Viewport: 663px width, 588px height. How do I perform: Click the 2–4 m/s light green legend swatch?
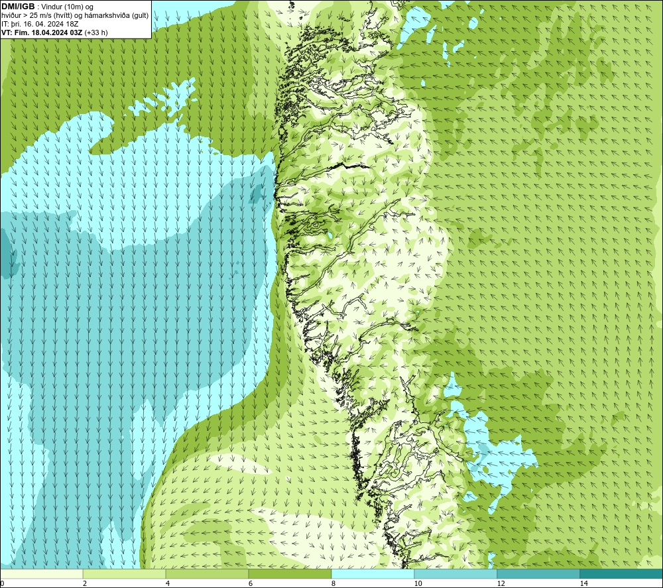(x=125, y=573)
